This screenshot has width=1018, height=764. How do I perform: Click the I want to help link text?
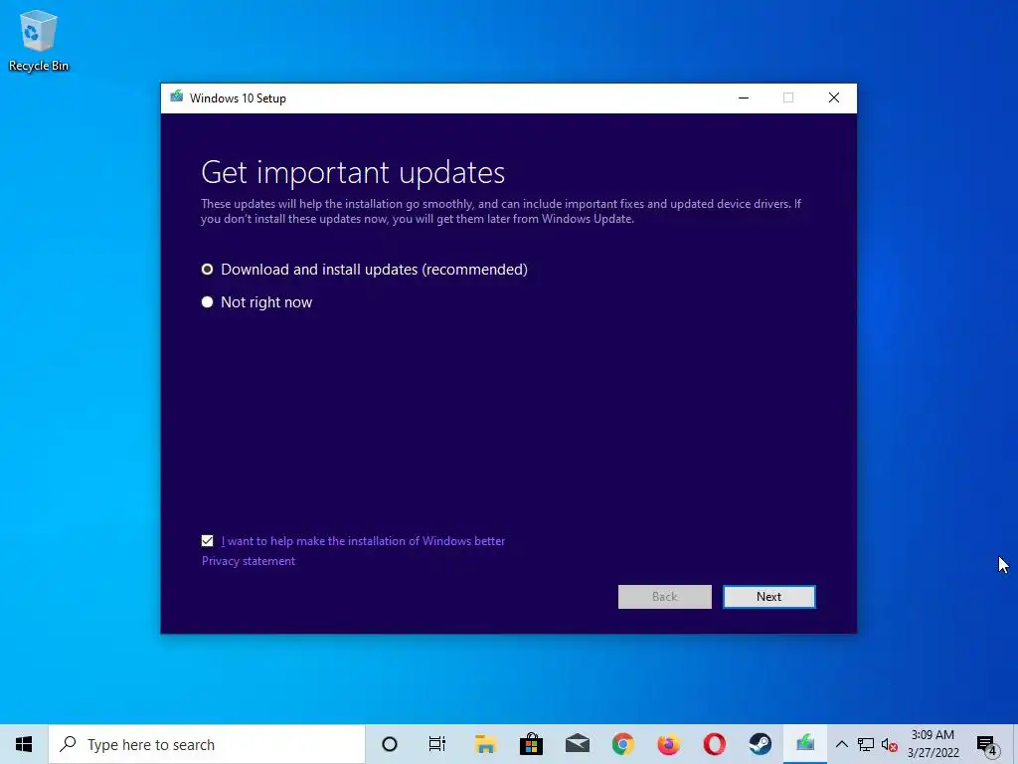[x=363, y=540]
